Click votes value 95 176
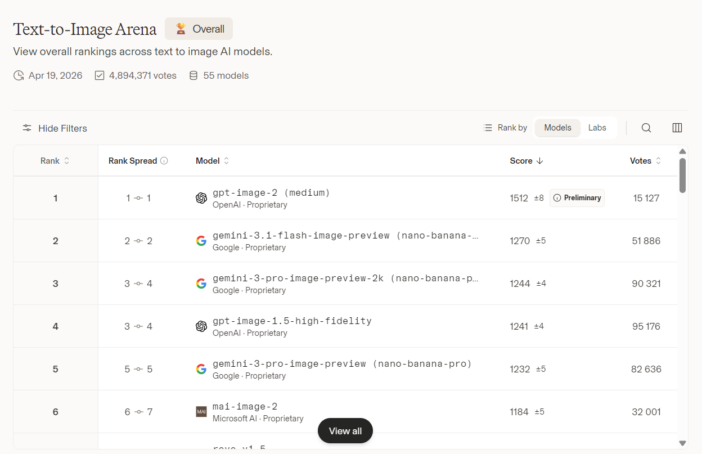This screenshot has width=702, height=454. (x=646, y=326)
